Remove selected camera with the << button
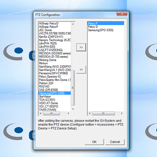The height and width of the screenshot is (157, 157). tap(81, 69)
